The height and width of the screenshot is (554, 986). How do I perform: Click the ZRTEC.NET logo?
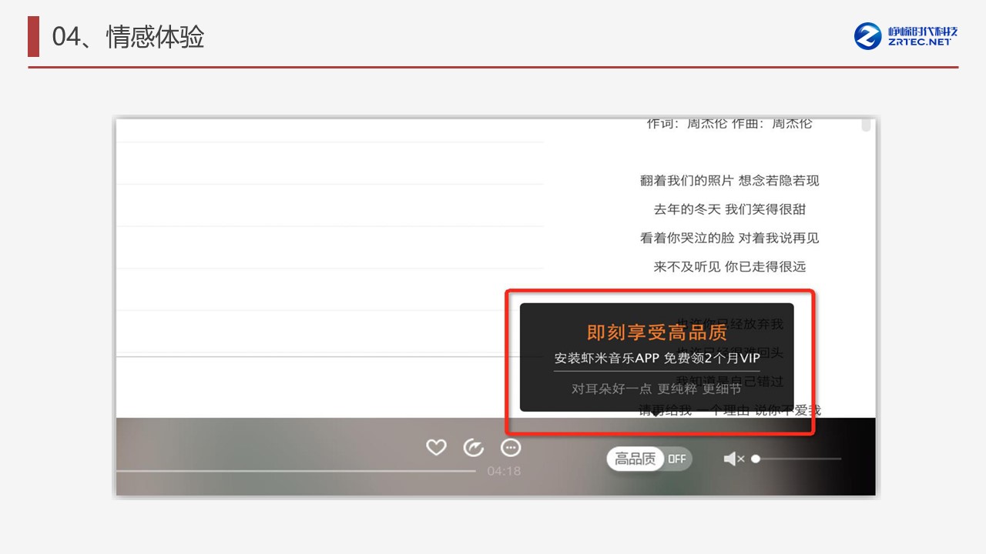(x=906, y=36)
